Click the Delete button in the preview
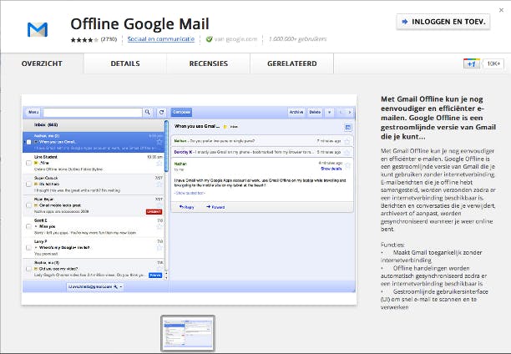 pos(315,112)
